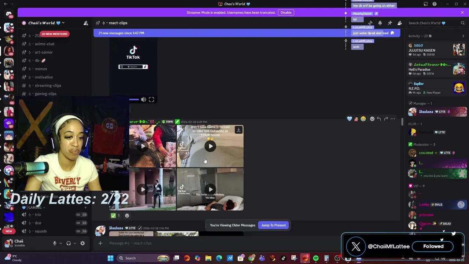The image size is (469, 264).
Task: Open invite people icon next to server name
Action: tap(86, 23)
